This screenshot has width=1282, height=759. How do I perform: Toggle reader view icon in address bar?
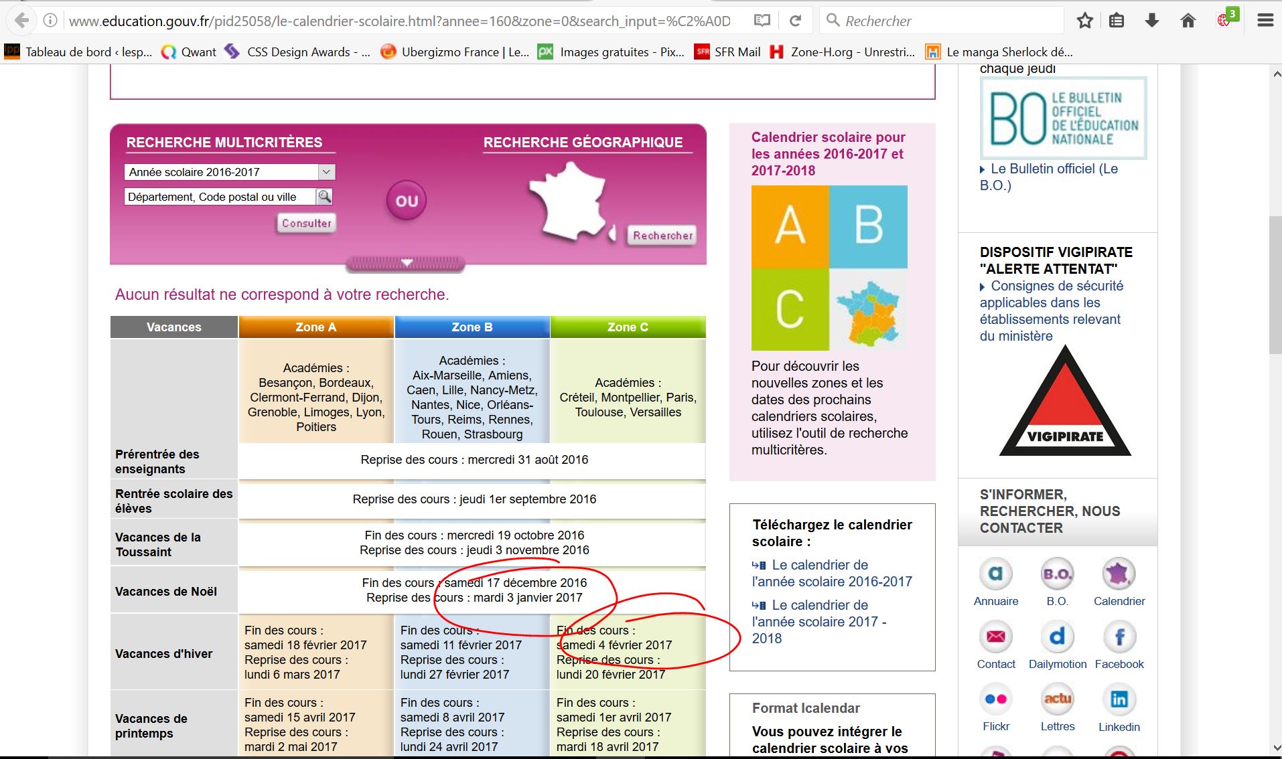pyautogui.click(x=762, y=21)
